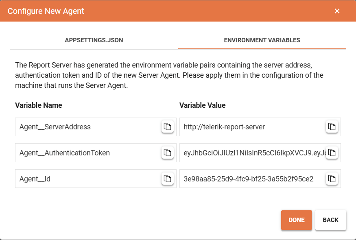The height and width of the screenshot is (240, 356).
Task: Copy the Agent__Id variable name
Action: (x=167, y=179)
